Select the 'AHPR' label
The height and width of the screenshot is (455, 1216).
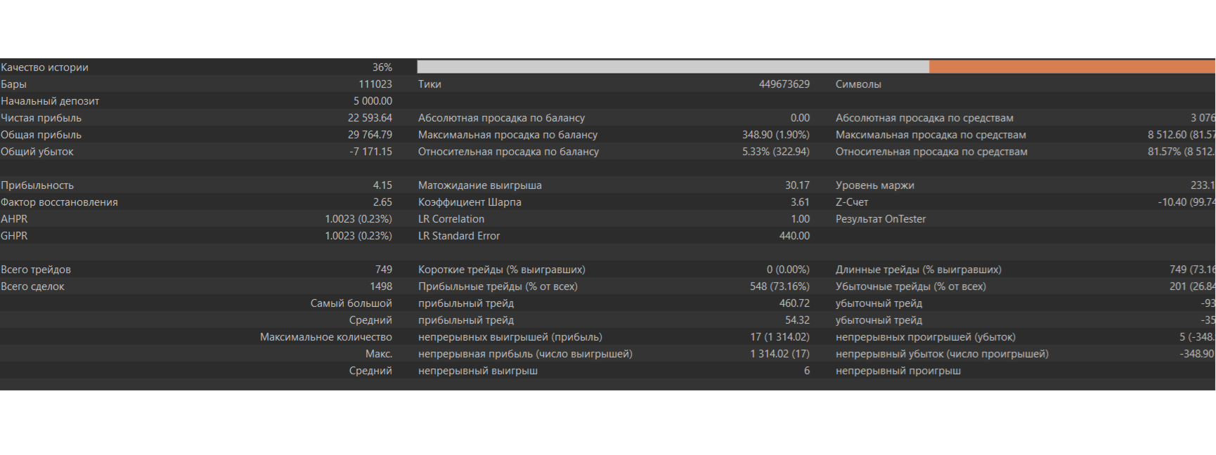pos(14,219)
